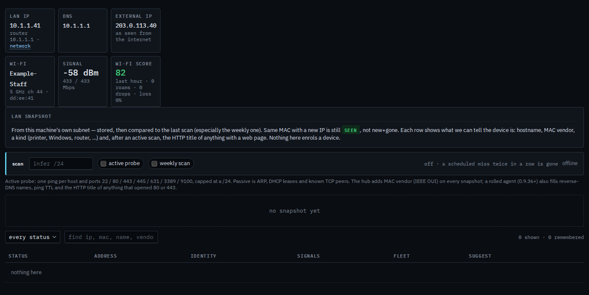Viewport: 589px width, 295px height.
Task: Click the SIGNALS column header
Action: tap(309, 256)
